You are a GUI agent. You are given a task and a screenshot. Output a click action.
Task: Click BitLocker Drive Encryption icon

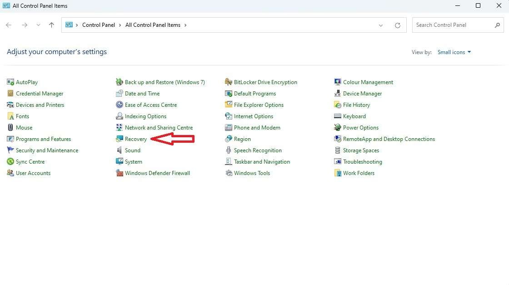pos(229,82)
